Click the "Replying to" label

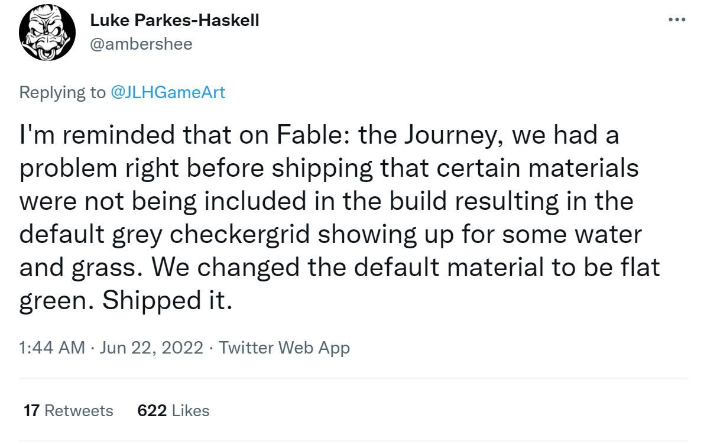coord(61,92)
